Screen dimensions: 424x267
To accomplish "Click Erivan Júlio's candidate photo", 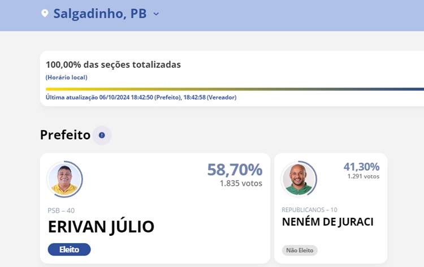I will point(64,179).
